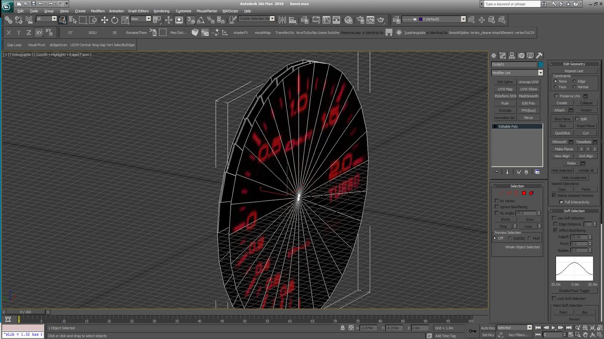
Task: Choose the Select and Move tool
Action: tap(104, 20)
